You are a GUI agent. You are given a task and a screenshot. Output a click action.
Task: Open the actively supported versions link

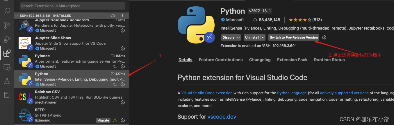pyautogui.click(x=344, y=93)
